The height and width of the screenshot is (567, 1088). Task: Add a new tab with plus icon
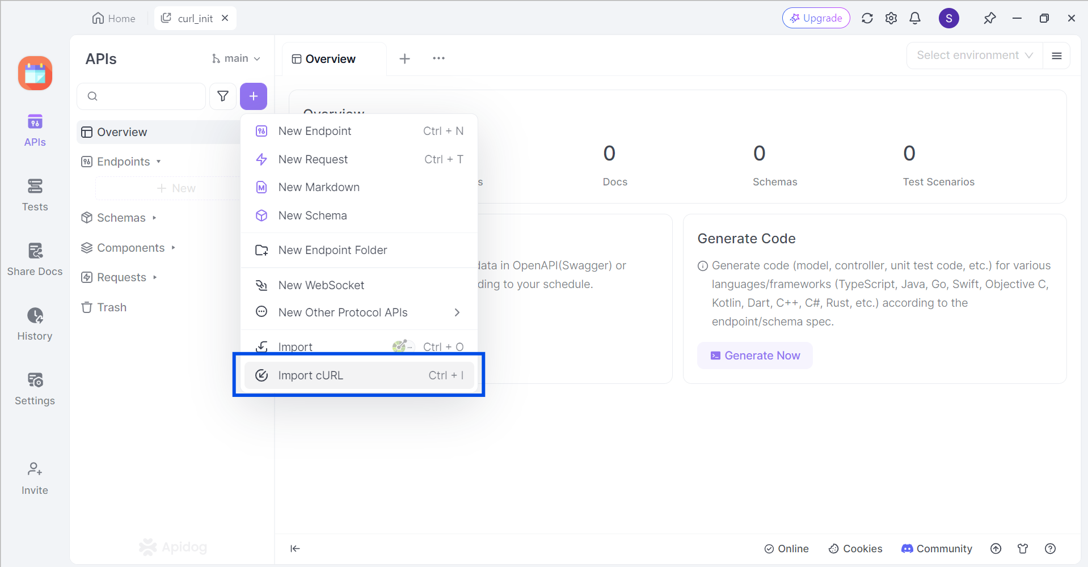pyautogui.click(x=404, y=58)
